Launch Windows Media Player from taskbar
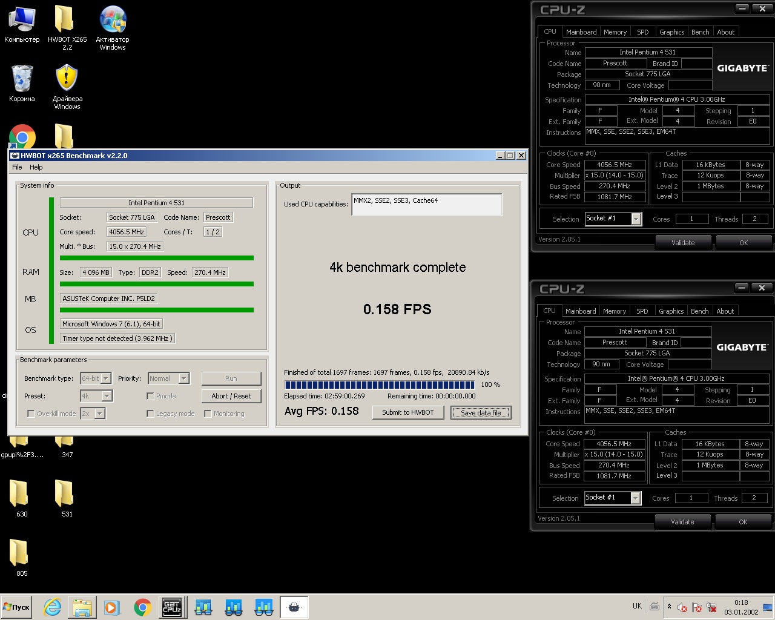Image resolution: width=775 pixels, height=620 pixels. pos(112,607)
